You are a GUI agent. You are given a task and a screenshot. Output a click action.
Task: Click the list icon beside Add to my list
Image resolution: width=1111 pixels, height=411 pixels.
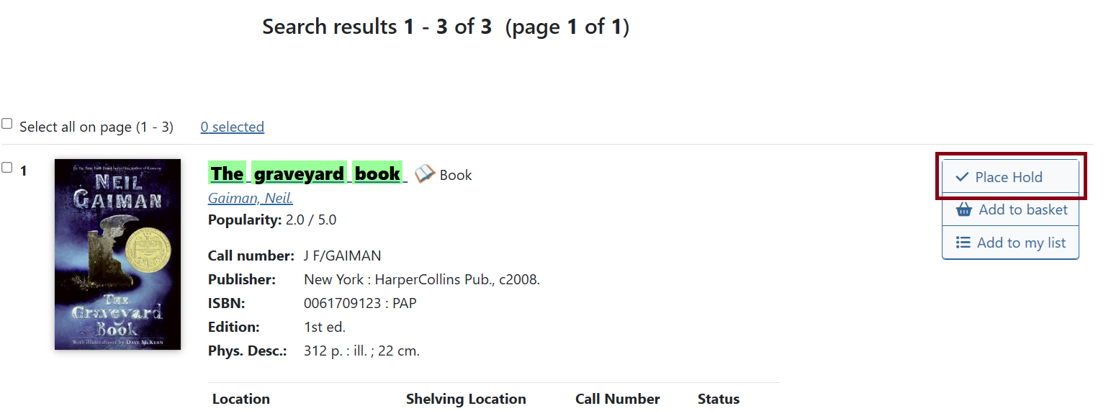coord(963,243)
